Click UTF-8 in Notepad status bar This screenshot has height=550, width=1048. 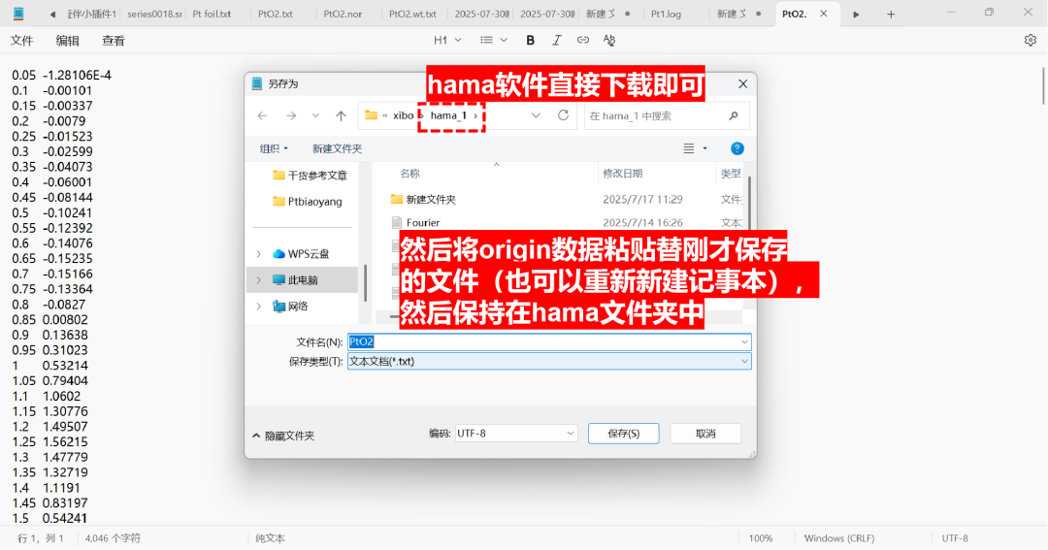pyautogui.click(x=955, y=538)
